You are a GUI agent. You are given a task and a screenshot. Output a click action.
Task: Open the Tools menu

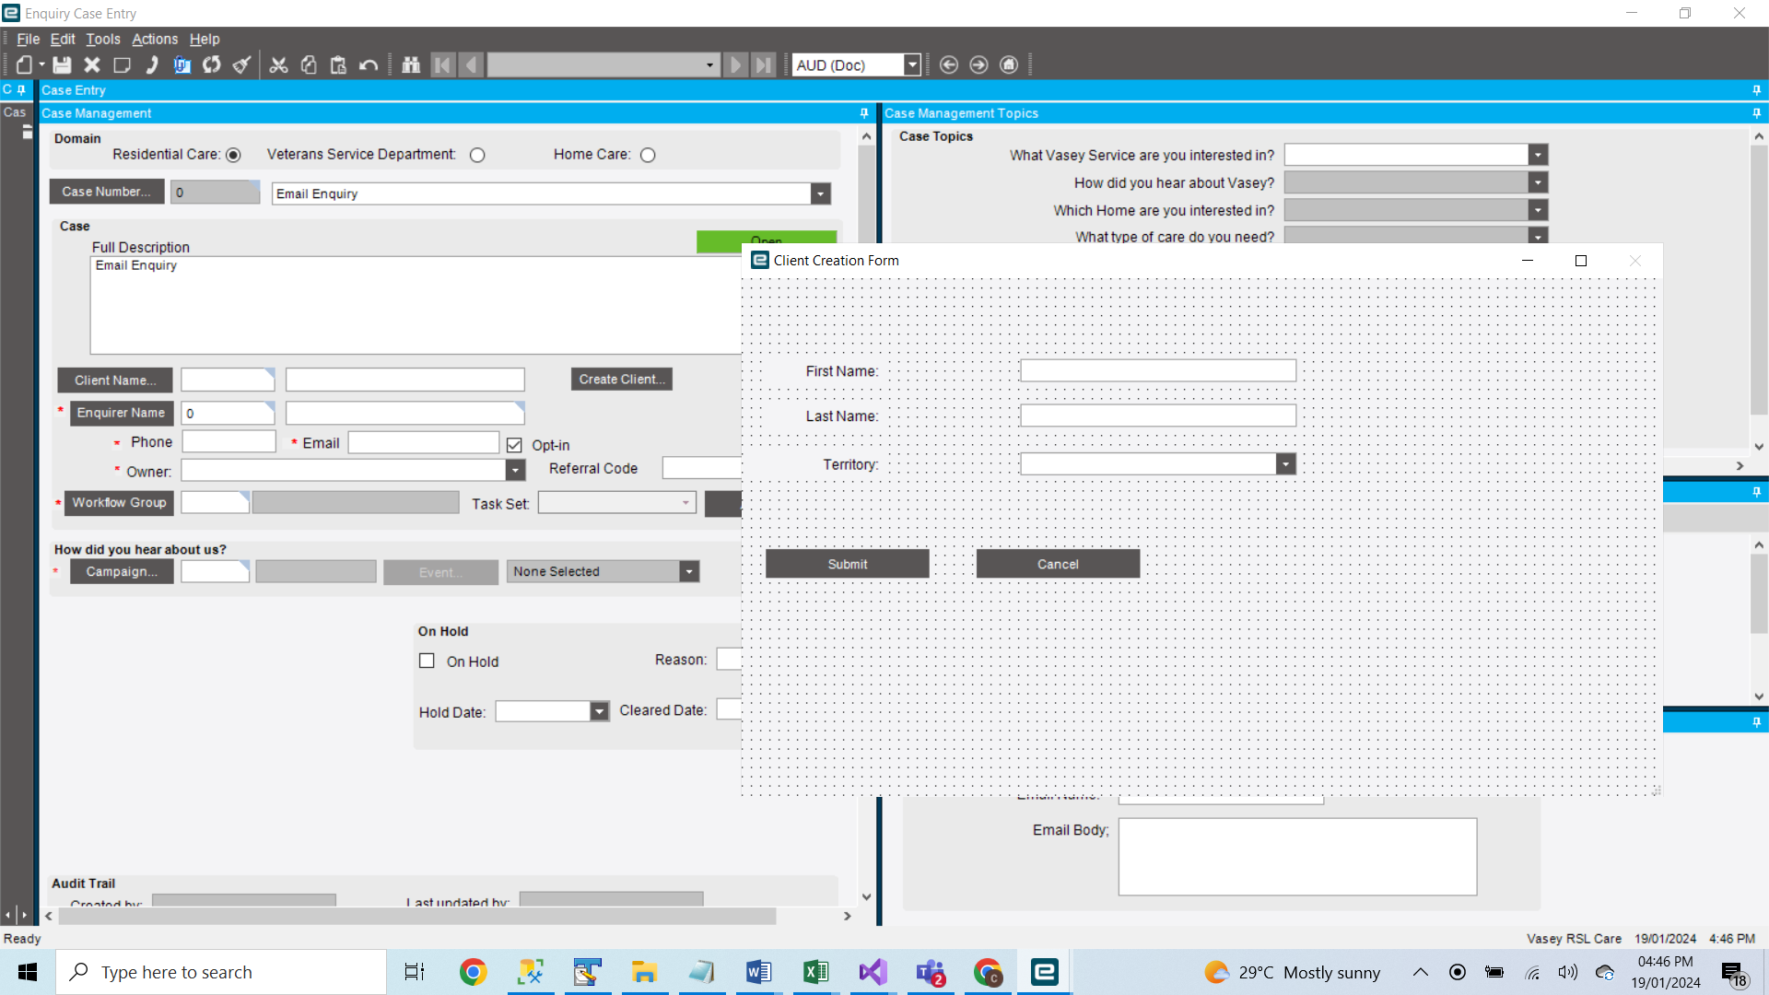click(x=102, y=39)
